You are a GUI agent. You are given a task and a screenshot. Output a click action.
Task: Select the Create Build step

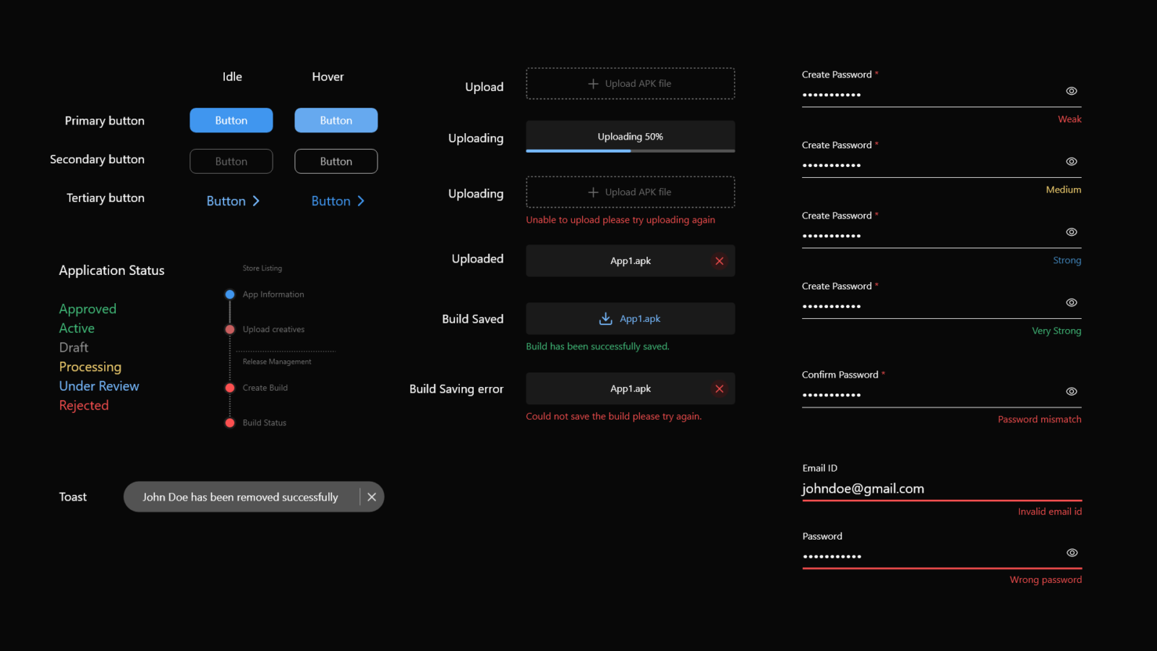click(257, 388)
